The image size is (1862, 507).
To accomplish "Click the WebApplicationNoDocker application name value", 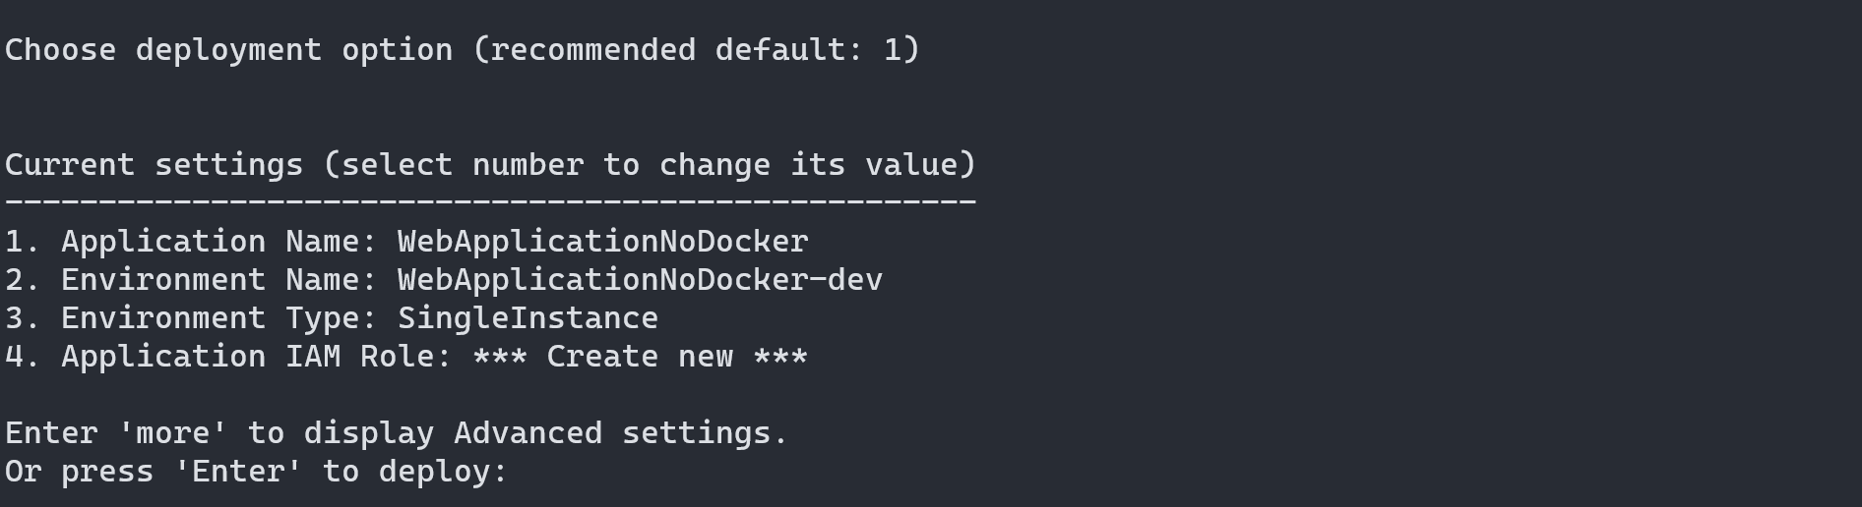I will point(602,242).
